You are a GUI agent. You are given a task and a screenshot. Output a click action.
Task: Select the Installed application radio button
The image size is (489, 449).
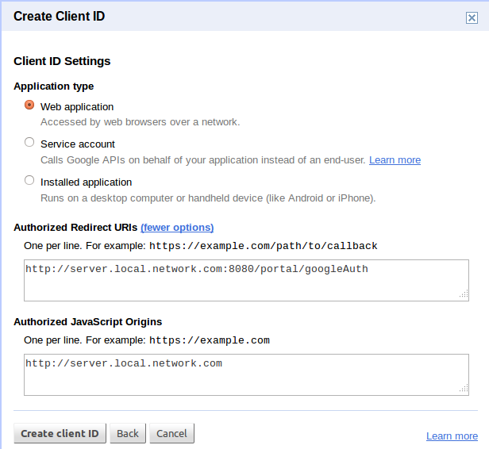point(29,180)
